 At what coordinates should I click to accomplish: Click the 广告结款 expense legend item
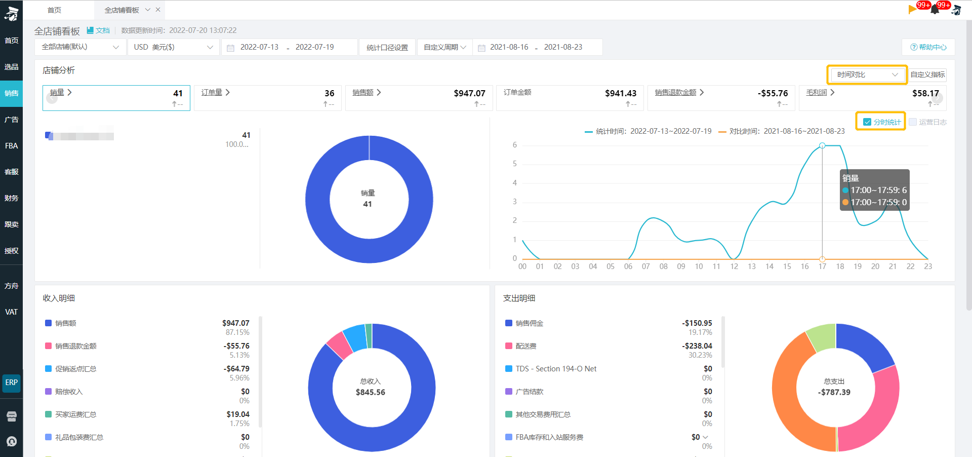[x=524, y=392]
